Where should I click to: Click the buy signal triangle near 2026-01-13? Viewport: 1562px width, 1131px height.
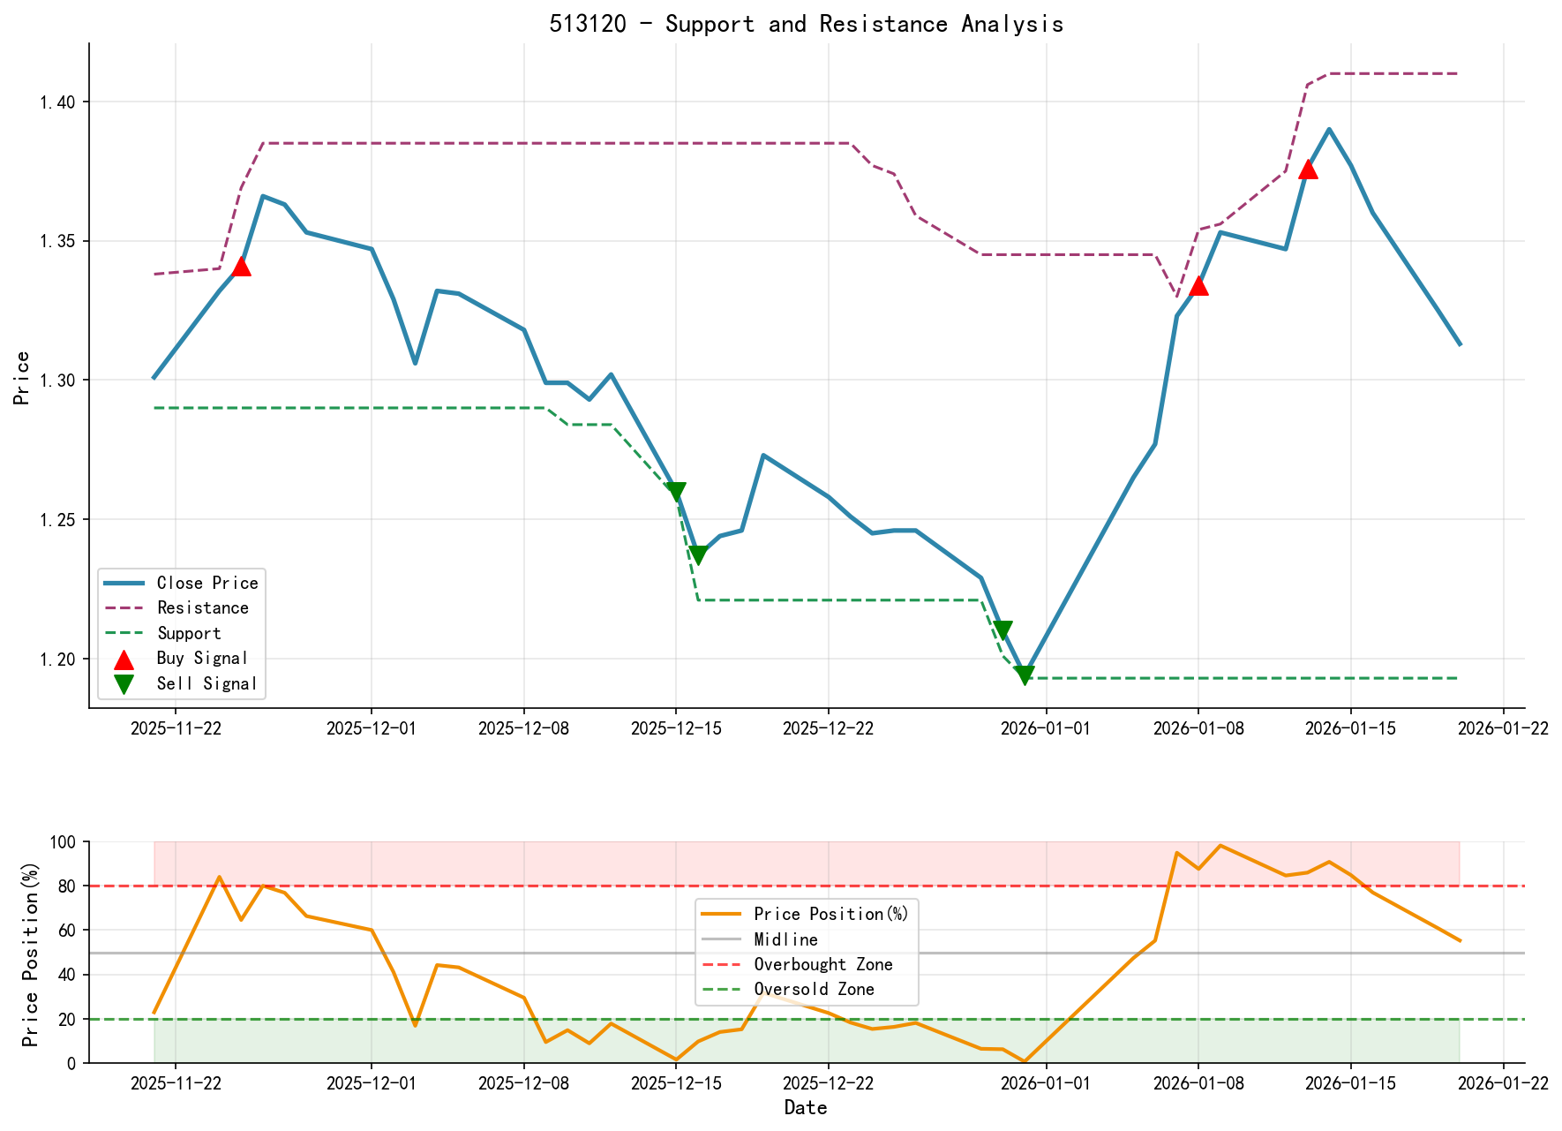click(1310, 170)
